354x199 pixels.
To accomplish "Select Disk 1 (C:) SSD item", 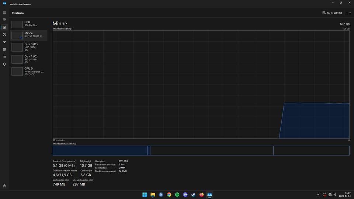I will click(28, 59).
